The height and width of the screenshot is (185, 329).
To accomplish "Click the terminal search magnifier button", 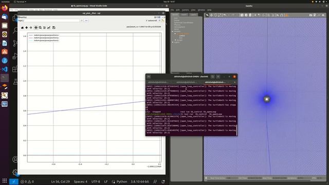I will tap(212, 77).
